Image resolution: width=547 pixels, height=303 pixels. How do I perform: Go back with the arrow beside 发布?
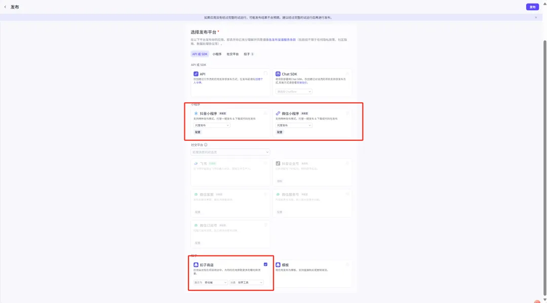click(6, 7)
